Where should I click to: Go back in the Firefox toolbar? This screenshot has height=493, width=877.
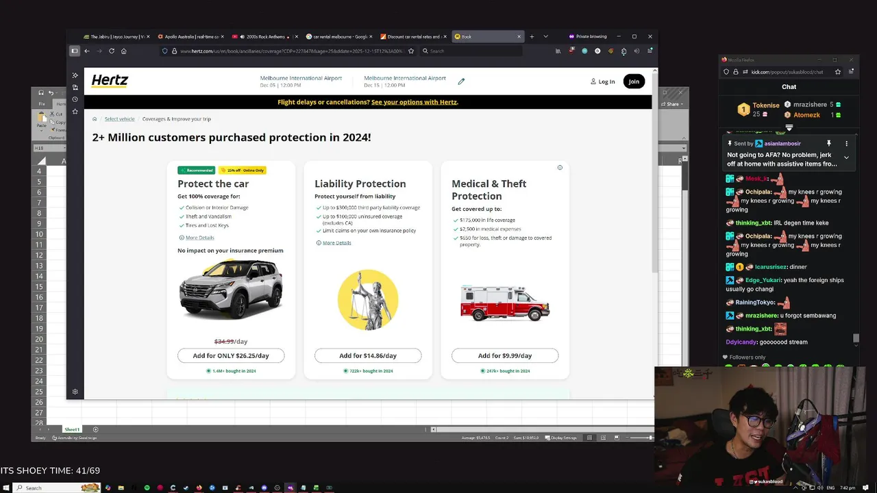tap(87, 51)
